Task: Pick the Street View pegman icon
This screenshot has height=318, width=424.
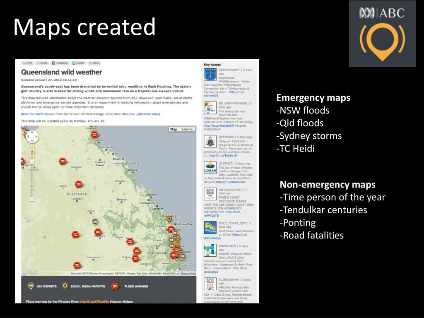Action: [x=32, y=152]
